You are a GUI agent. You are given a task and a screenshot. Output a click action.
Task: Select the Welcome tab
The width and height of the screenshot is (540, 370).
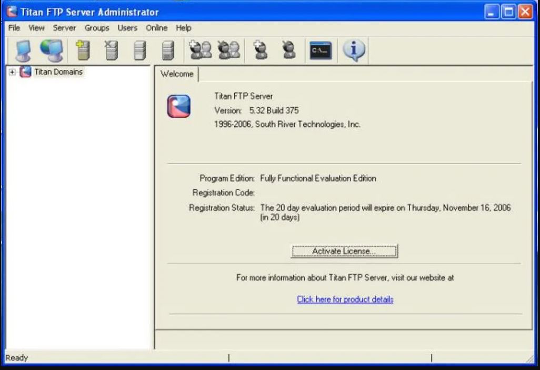coord(177,74)
